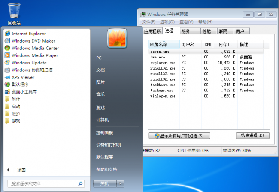Open Windows 传真和扫描 icon
The height and width of the screenshot is (192, 279).
[7, 70]
